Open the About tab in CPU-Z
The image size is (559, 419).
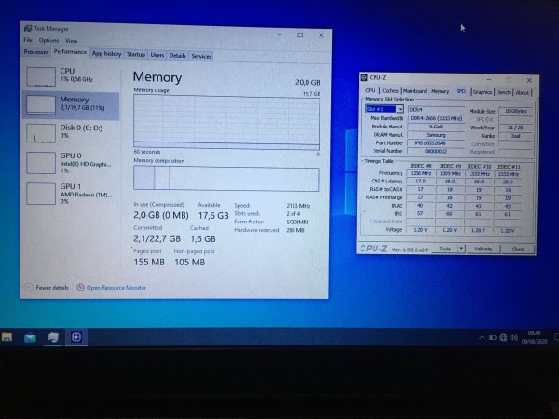coord(523,93)
